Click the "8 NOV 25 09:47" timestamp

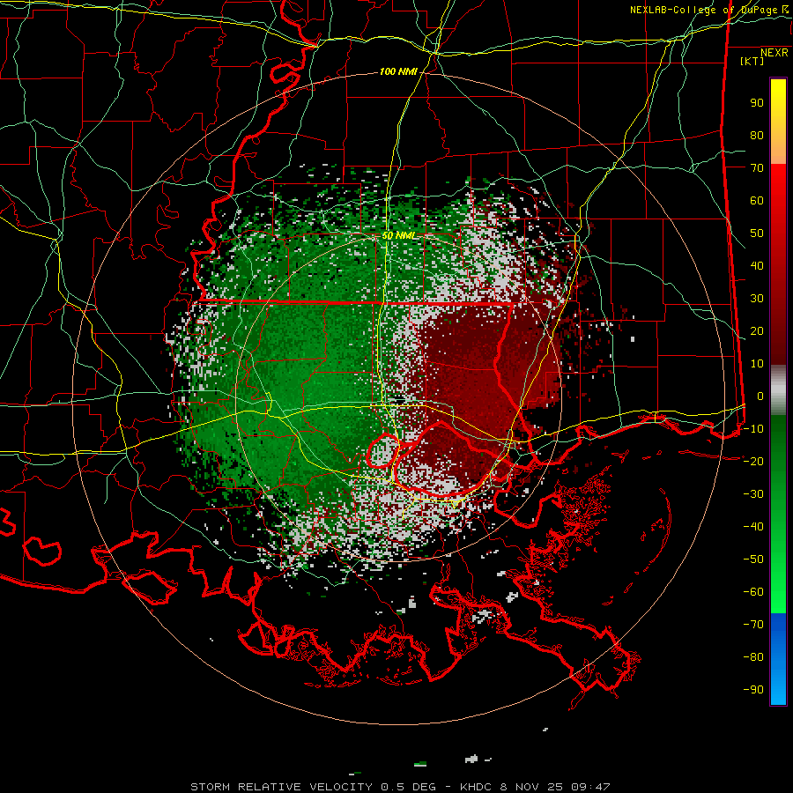[x=555, y=787]
